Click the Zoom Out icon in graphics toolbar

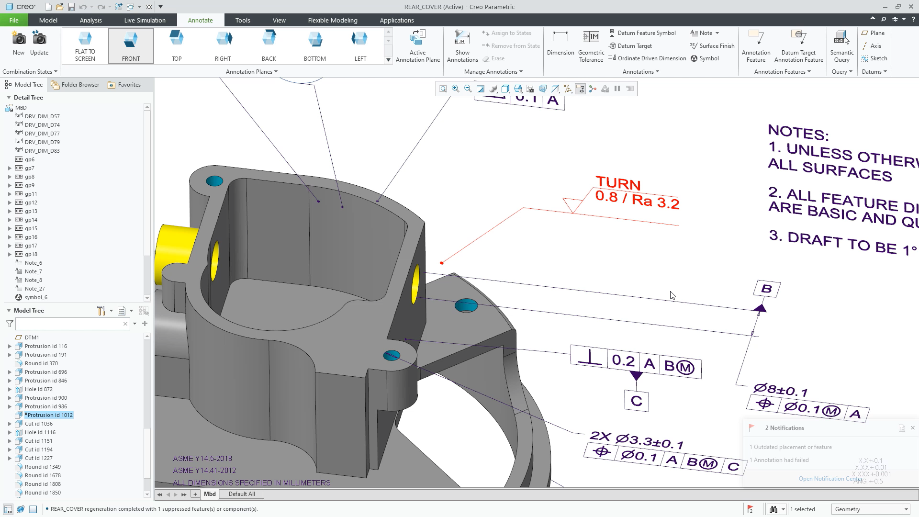click(468, 89)
